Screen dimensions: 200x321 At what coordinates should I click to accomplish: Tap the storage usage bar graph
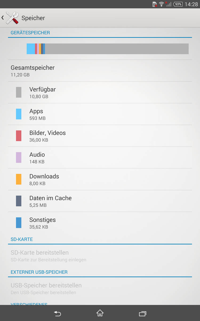[x=107, y=49]
